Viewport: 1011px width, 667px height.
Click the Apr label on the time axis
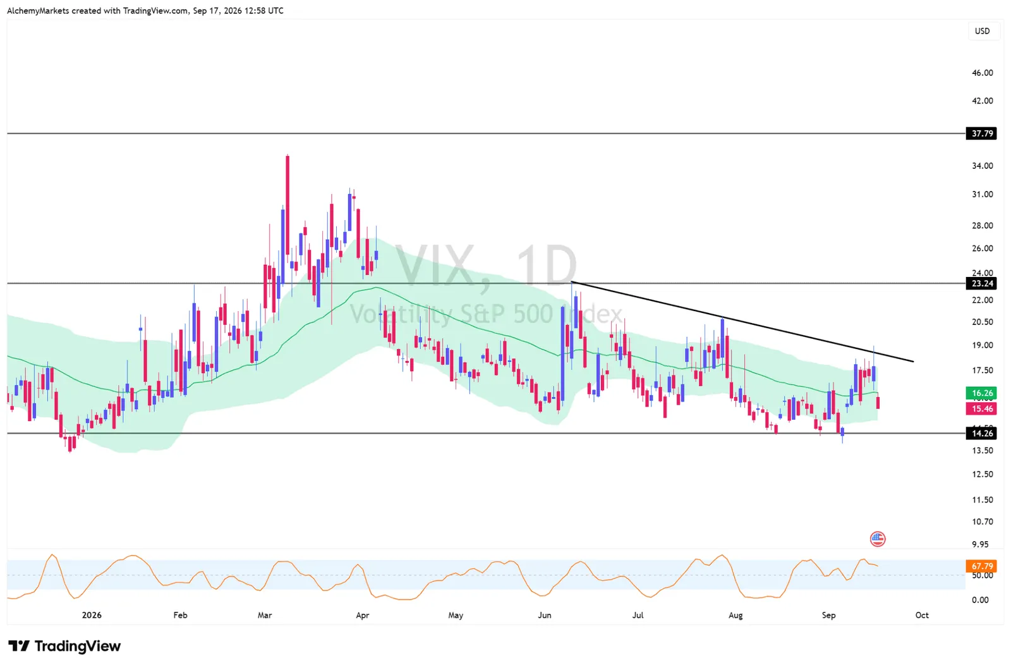point(362,615)
